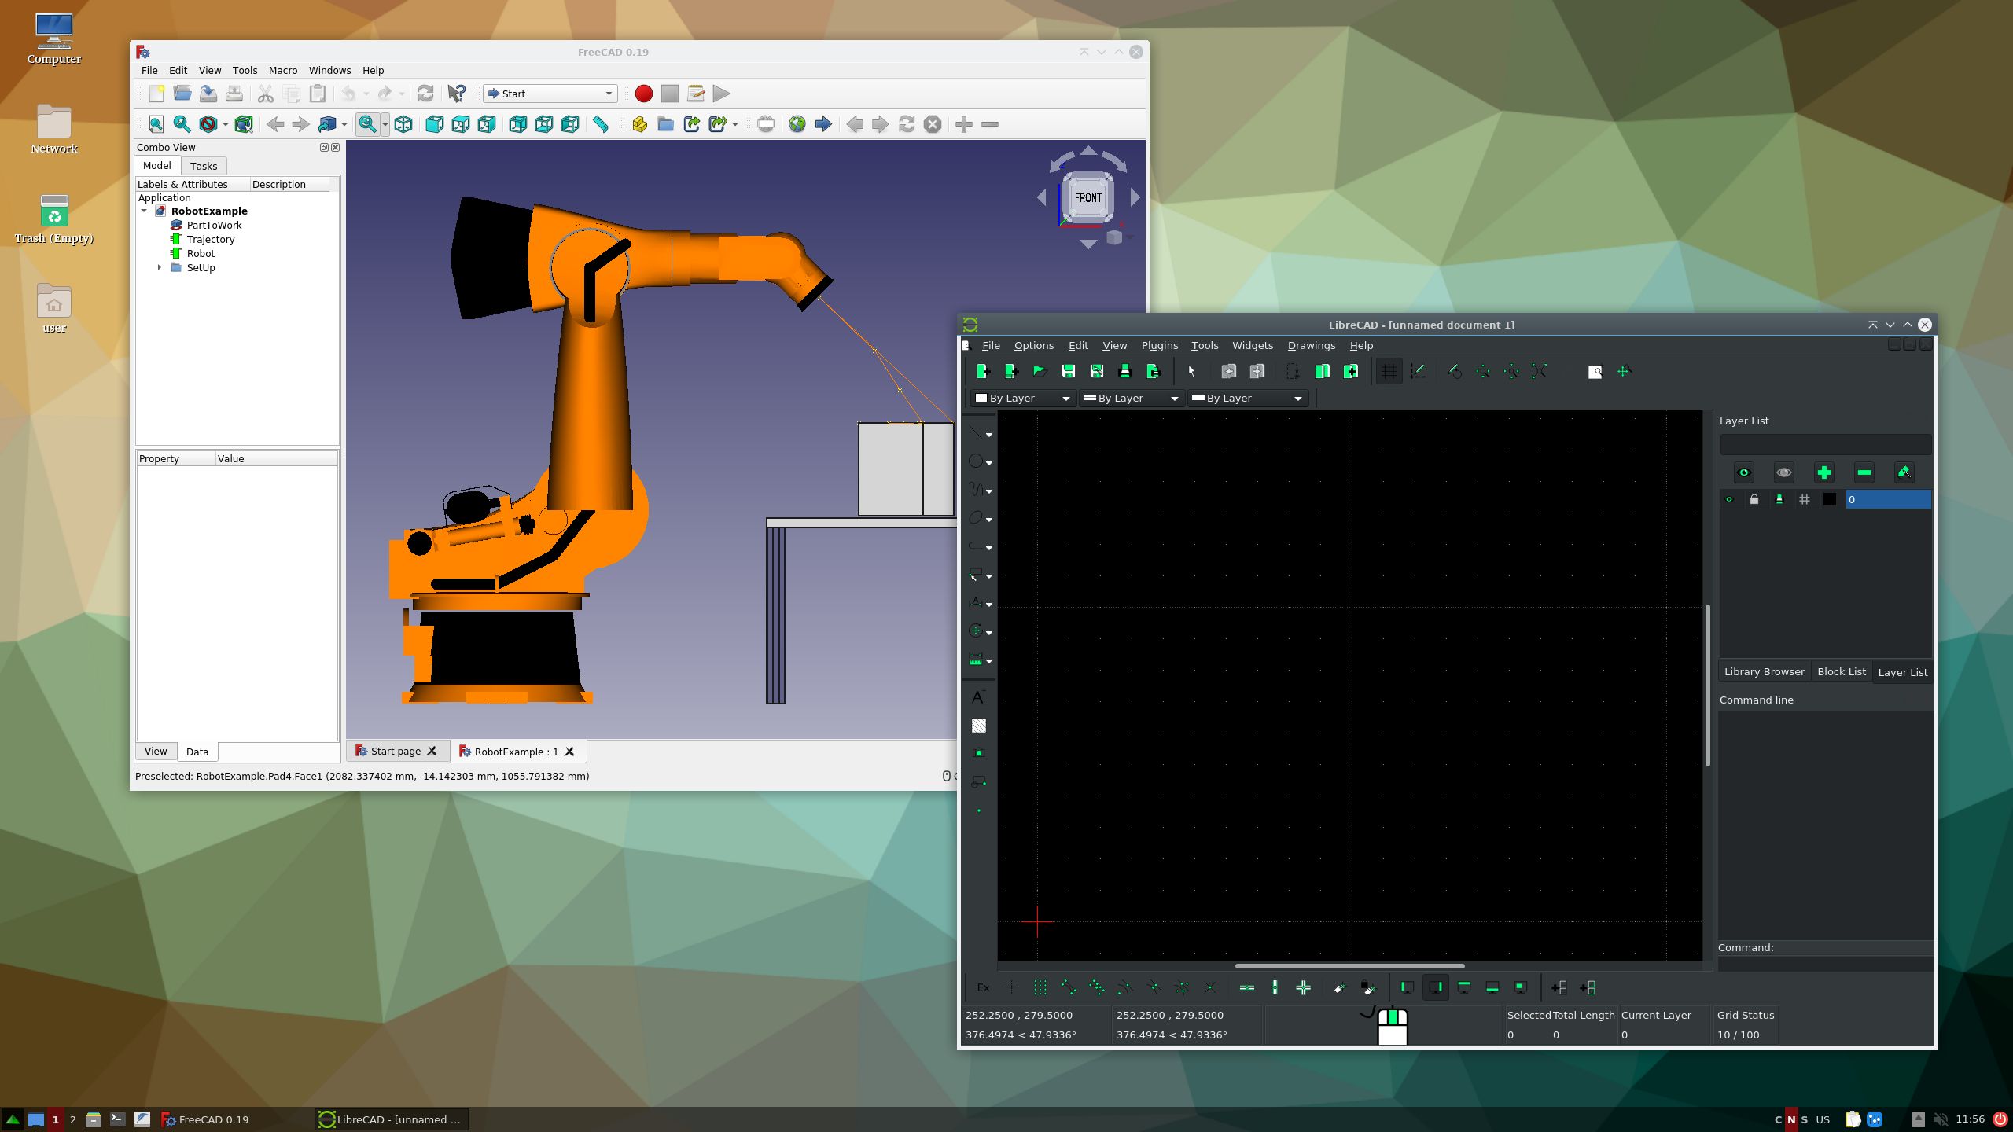Insert image tool in LibreCAD sidebar
2013x1132 pixels.
click(x=978, y=753)
